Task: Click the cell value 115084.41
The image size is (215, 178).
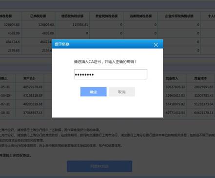Action: [80, 25]
